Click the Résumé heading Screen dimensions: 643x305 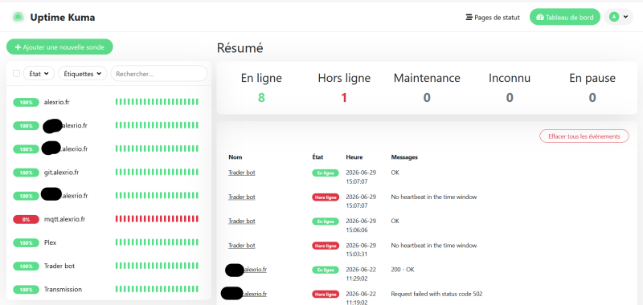click(240, 48)
